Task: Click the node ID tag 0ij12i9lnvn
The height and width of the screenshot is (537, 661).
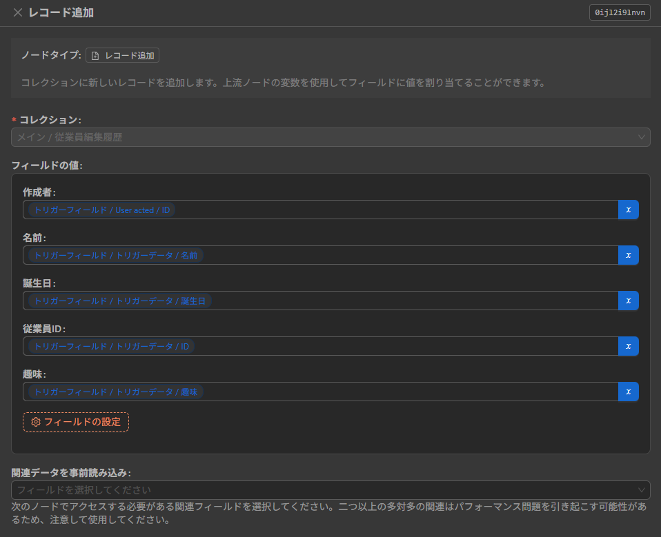Action: click(620, 12)
